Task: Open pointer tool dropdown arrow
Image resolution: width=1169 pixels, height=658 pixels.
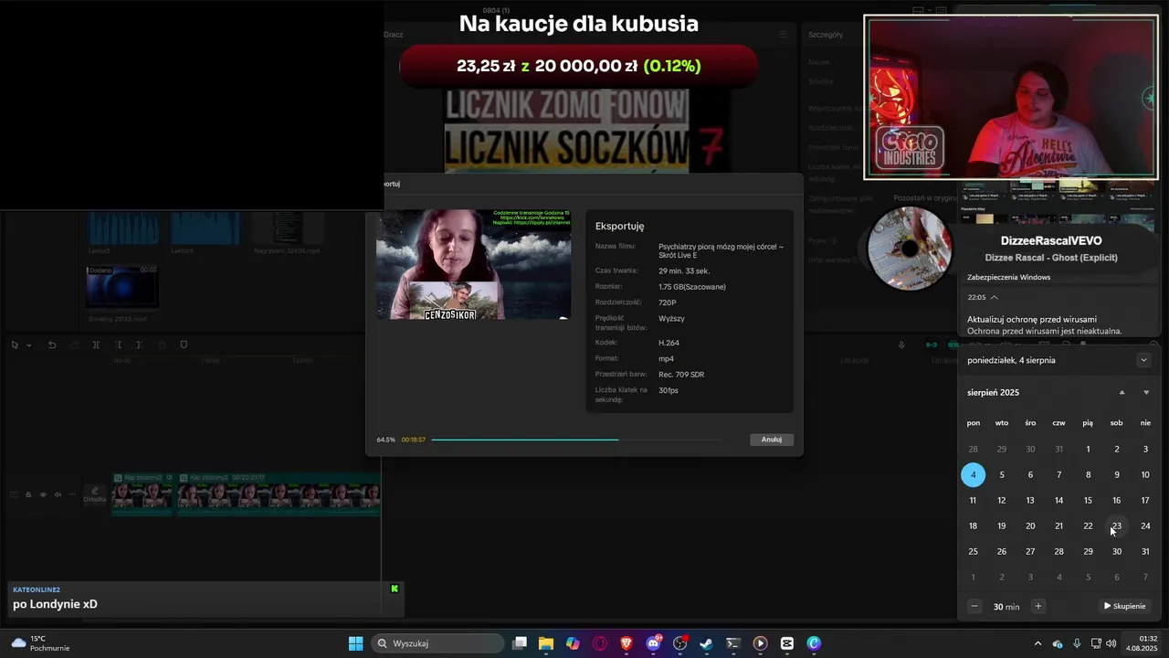Action: click(28, 345)
